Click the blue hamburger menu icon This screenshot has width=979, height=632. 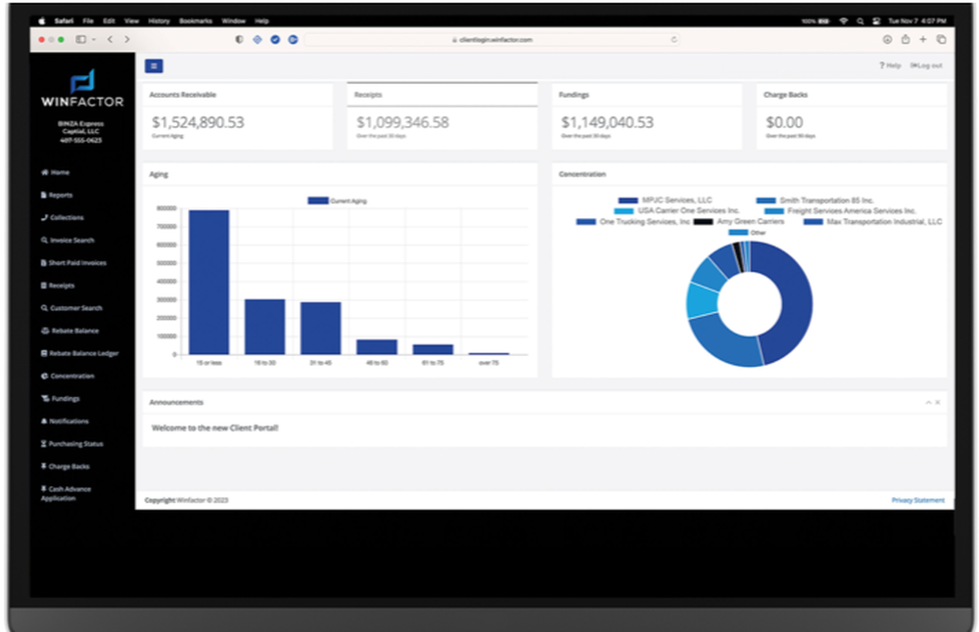point(154,66)
